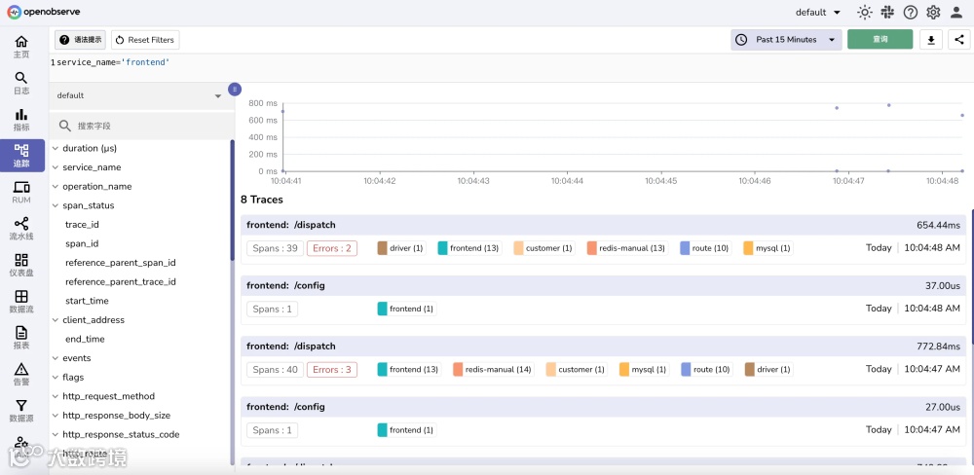Click the Reset Filters button
Image resolution: width=974 pixels, height=475 pixels.
(x=146, y=40)
